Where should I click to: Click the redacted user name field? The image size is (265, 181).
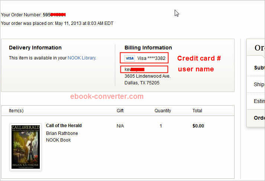[144, 69]
